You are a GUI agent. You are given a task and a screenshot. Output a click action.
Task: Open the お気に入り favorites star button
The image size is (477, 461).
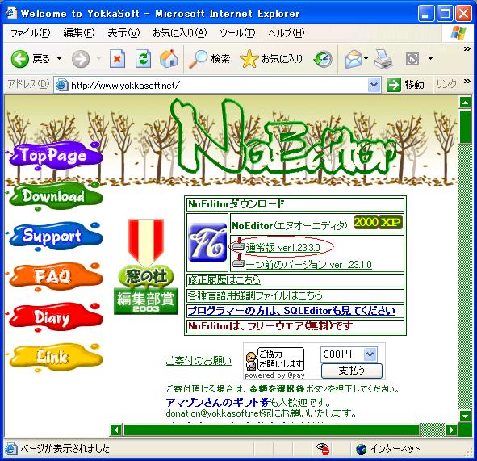coord(271,58)
